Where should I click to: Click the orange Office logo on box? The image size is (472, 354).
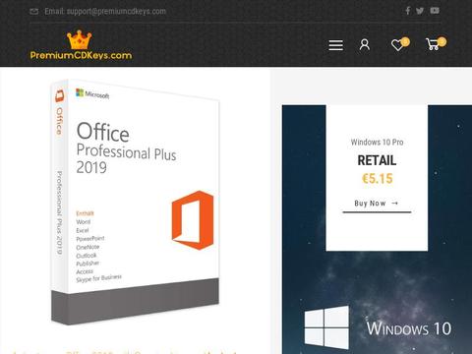click(x=193, y=220)
